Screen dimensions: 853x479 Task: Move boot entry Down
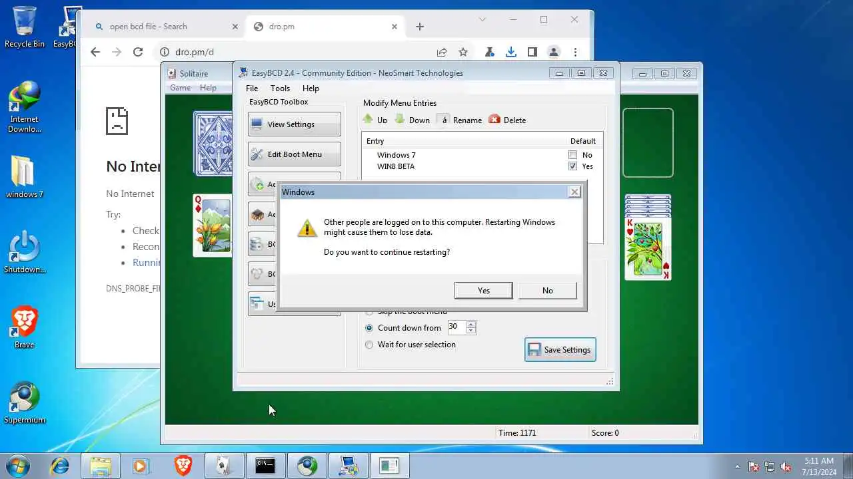point(412,120)
